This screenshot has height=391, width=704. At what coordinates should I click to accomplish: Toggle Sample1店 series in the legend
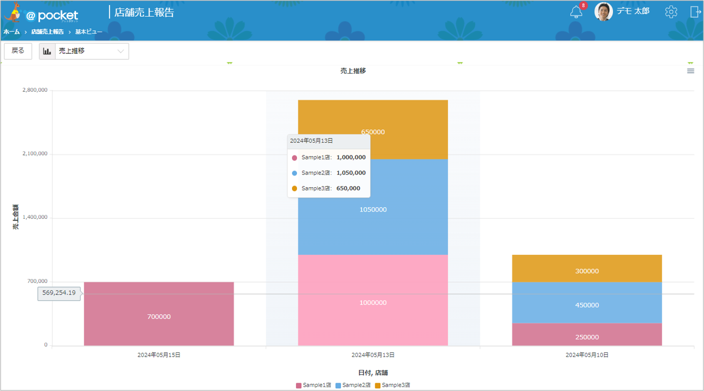click(313, 385)
